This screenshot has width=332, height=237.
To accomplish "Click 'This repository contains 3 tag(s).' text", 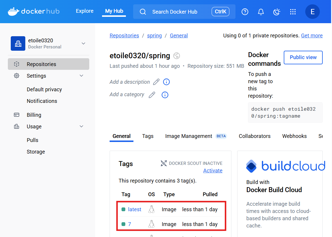I will pos(158,181).
